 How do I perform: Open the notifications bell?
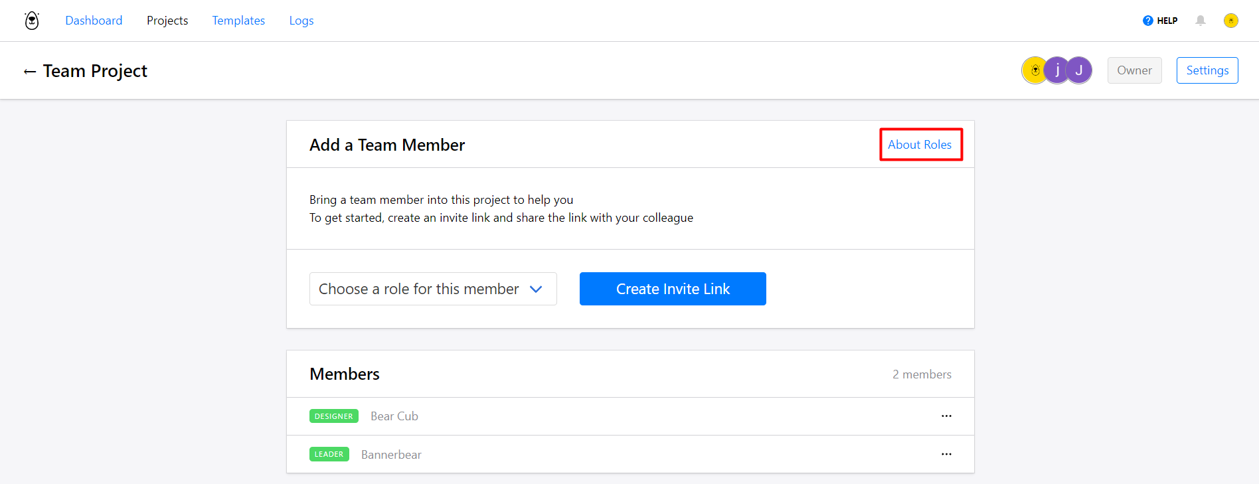1201,21
